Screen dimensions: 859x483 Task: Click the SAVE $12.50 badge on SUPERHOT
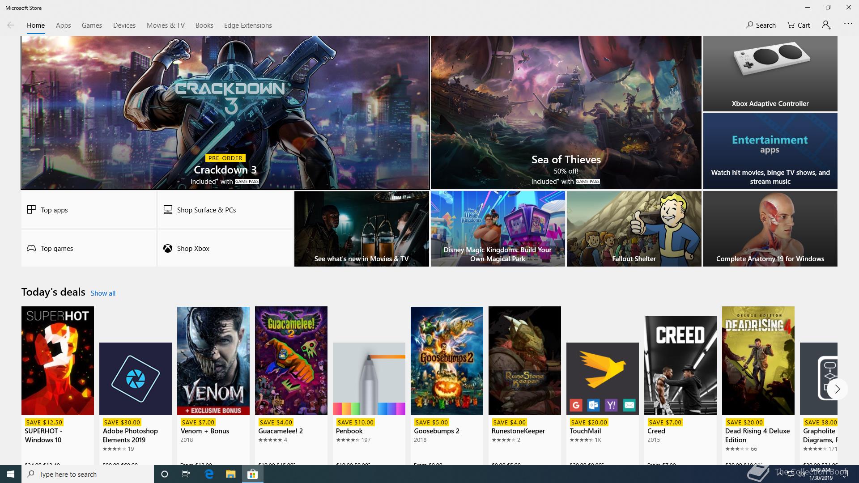(x=44, y=422)
